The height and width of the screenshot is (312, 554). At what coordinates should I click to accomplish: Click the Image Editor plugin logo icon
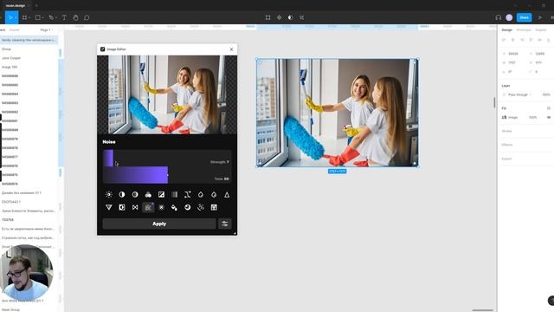[102, 49]
